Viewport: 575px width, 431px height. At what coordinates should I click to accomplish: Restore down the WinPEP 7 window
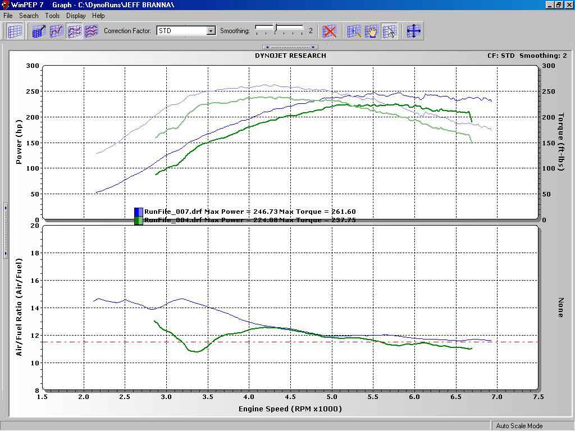tap(559, 4)
